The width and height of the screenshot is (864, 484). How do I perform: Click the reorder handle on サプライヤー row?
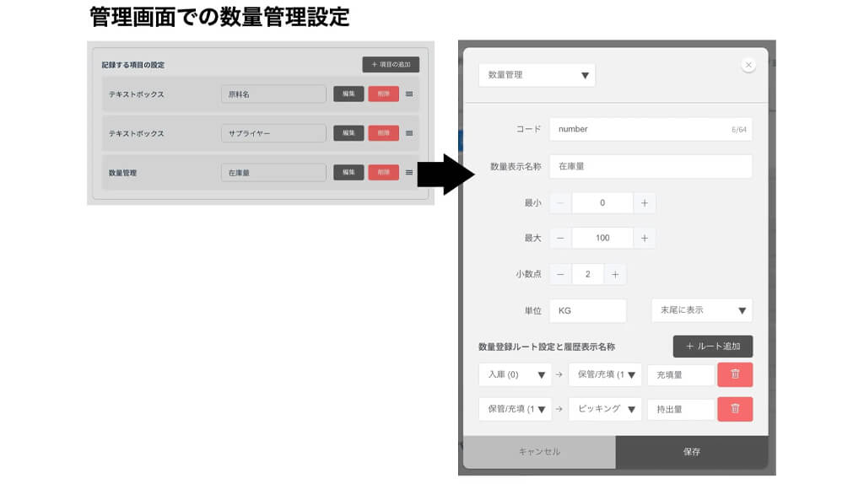pyautogui.click(x=409, y=133)
